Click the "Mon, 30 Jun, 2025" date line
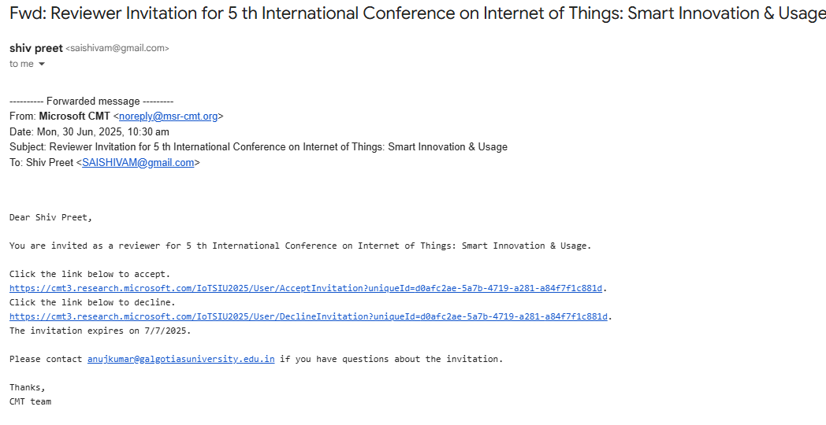826x425 pixels. click(89, 132)
